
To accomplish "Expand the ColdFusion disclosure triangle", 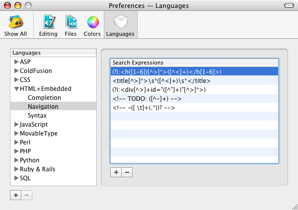I will [16, 71].
